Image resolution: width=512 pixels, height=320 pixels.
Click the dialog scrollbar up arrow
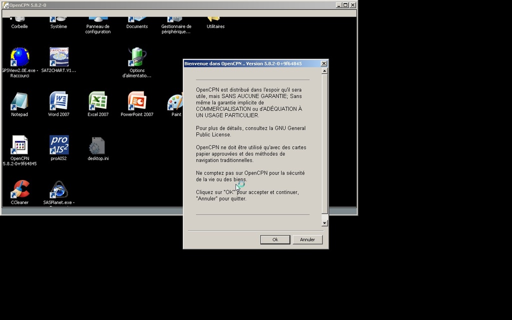[324, 71]
